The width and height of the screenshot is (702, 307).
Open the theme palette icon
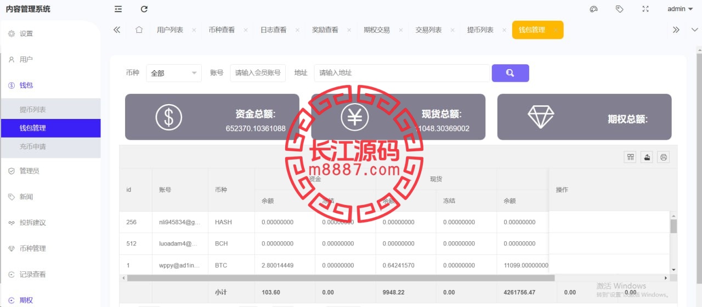point(593,9)
